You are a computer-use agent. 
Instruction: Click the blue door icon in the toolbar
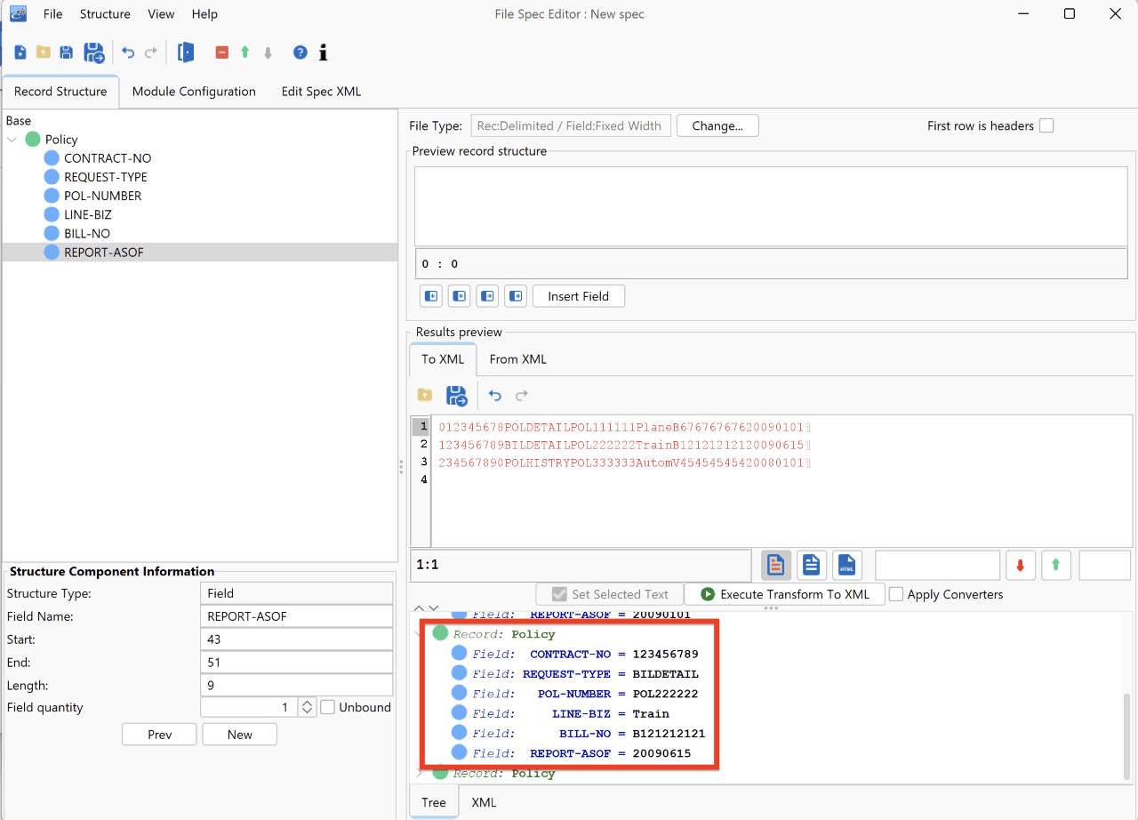[x=185, y=52]
